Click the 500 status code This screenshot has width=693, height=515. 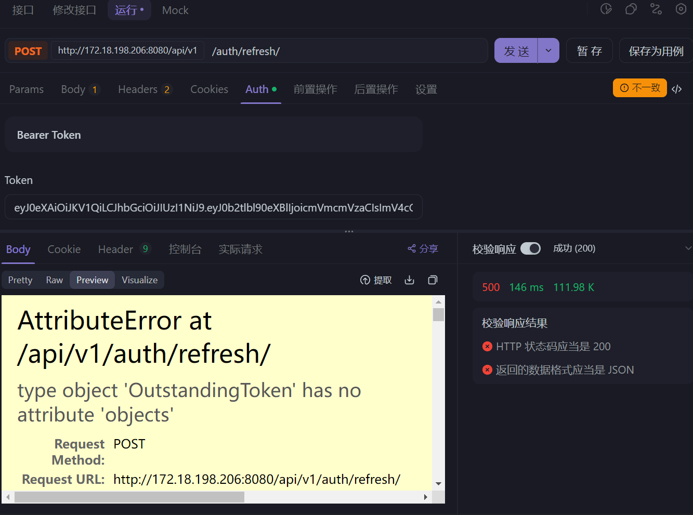tap(491, 287)
